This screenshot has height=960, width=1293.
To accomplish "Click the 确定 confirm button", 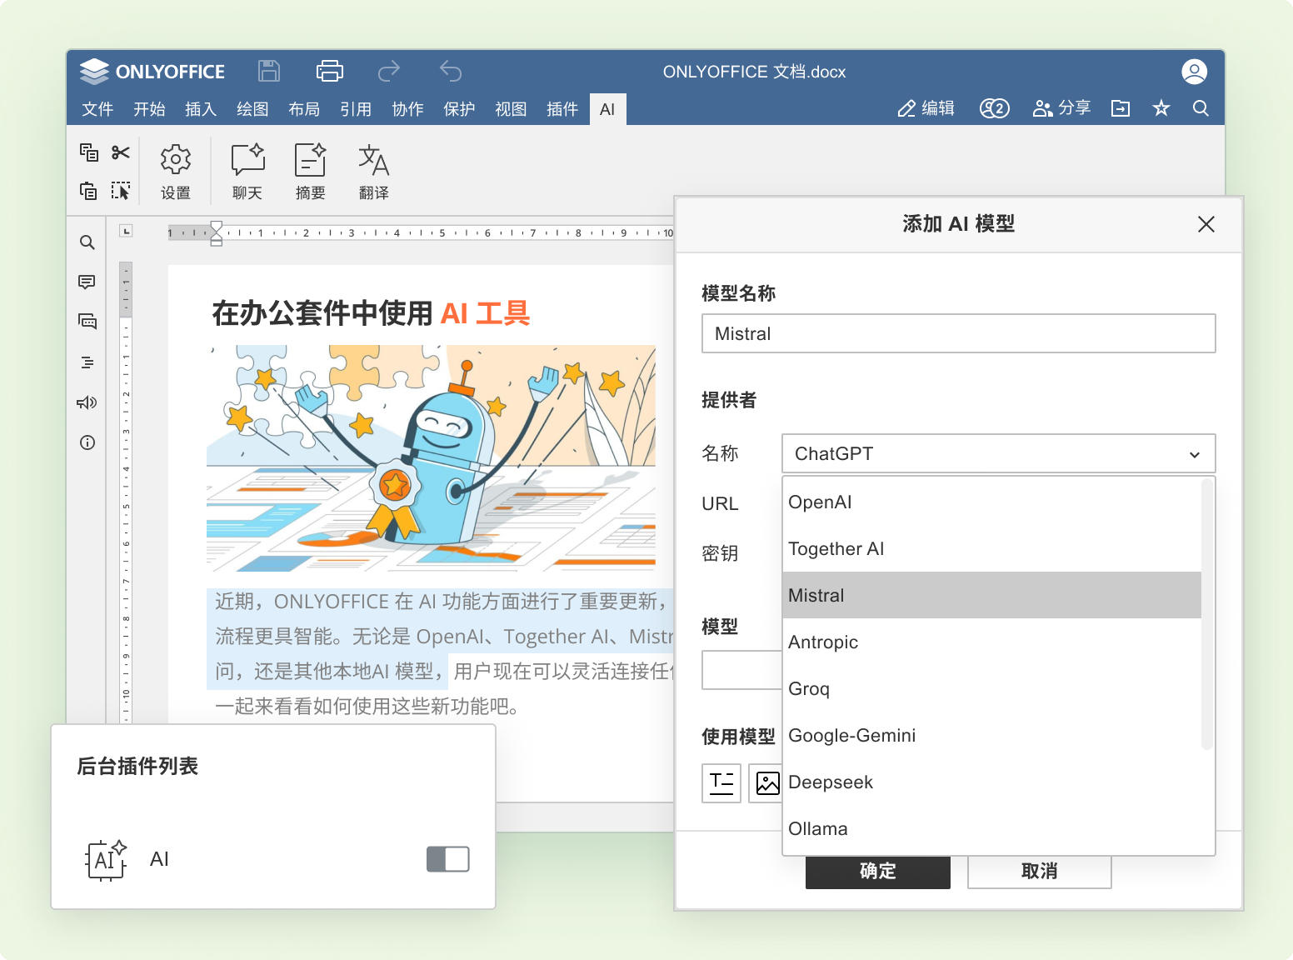I will click(x=877, y=871).
